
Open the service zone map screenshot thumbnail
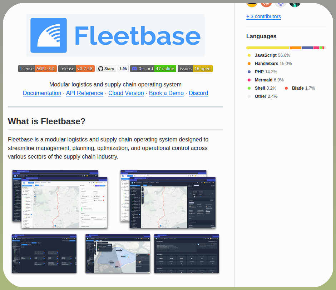pos(118,254)
